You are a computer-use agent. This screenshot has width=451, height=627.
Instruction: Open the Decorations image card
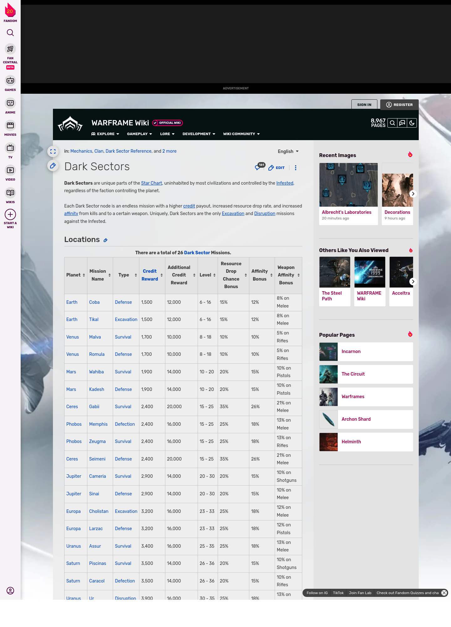pos(397,194)
